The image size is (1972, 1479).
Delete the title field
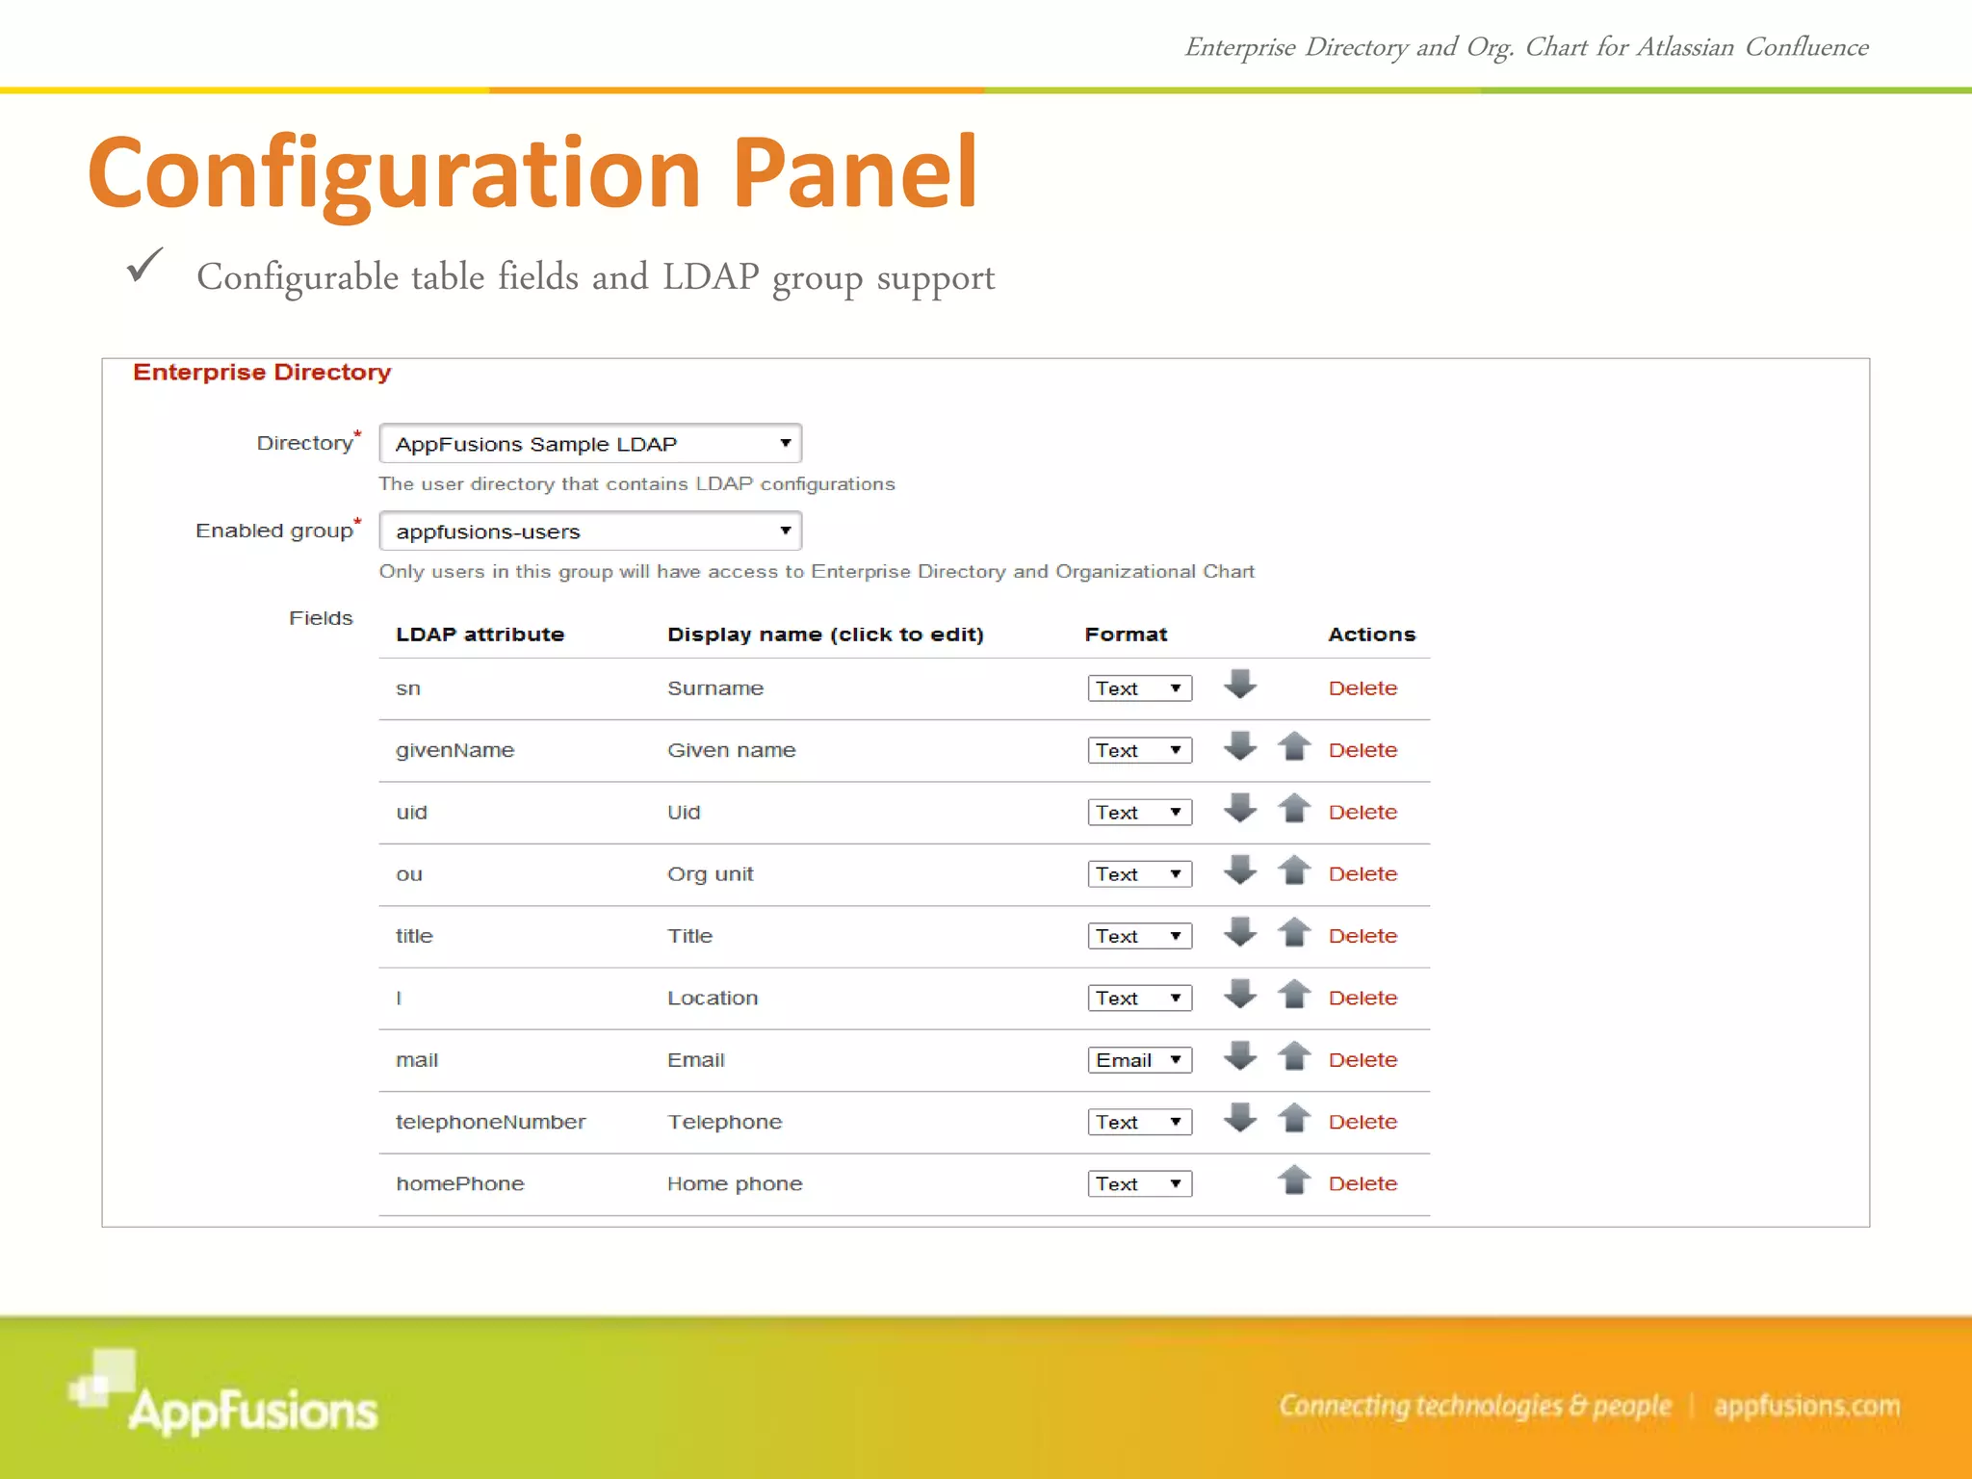coord(1362,936)
